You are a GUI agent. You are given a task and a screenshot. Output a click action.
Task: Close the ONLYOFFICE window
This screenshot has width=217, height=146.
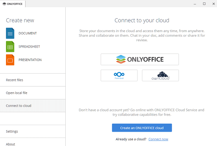tap(214, 4)
